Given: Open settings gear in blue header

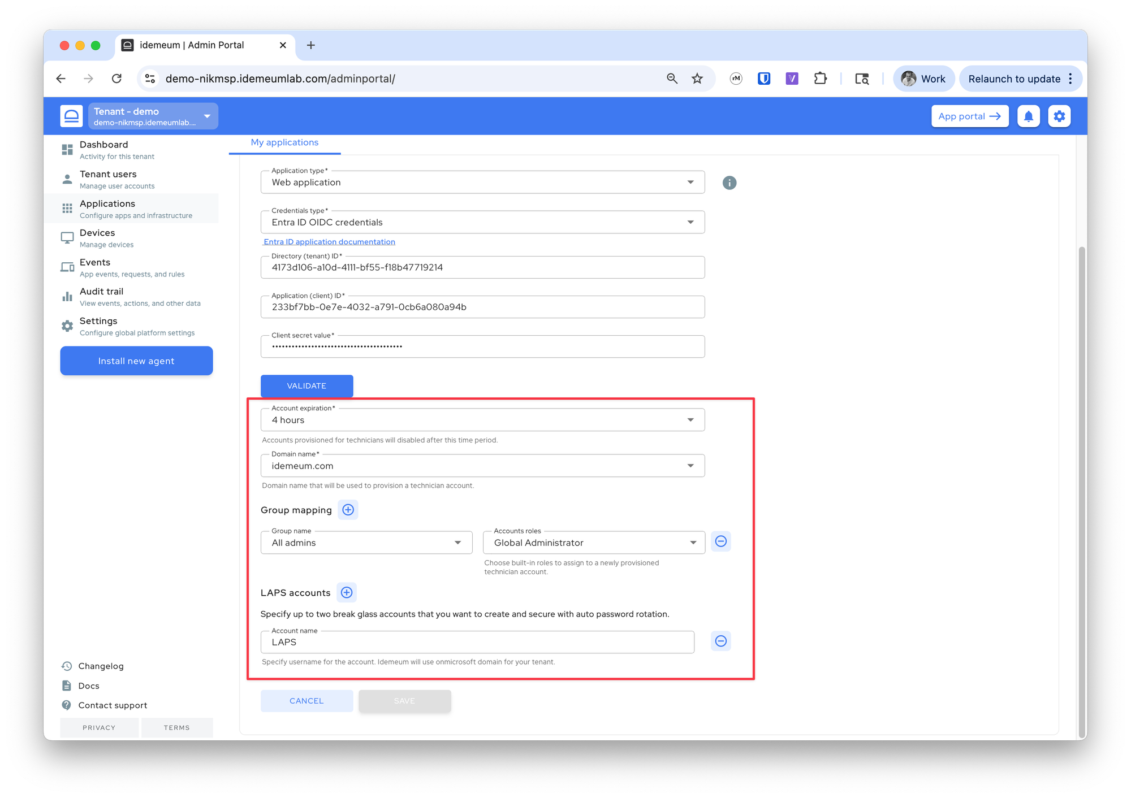Looking at the screenshot, I should (x=1059, y=116).
